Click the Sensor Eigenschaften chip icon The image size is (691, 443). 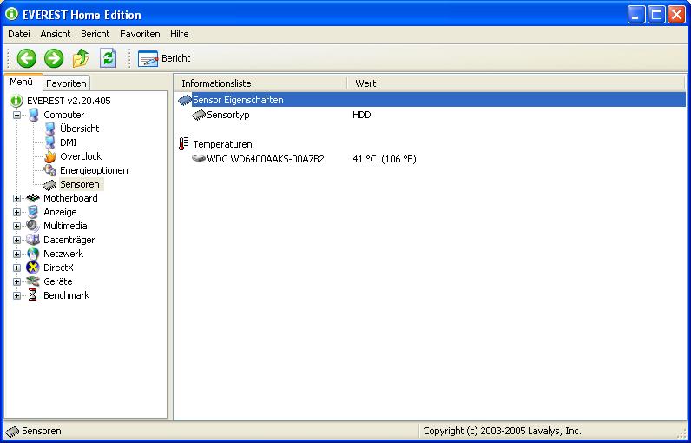[185, 100]
